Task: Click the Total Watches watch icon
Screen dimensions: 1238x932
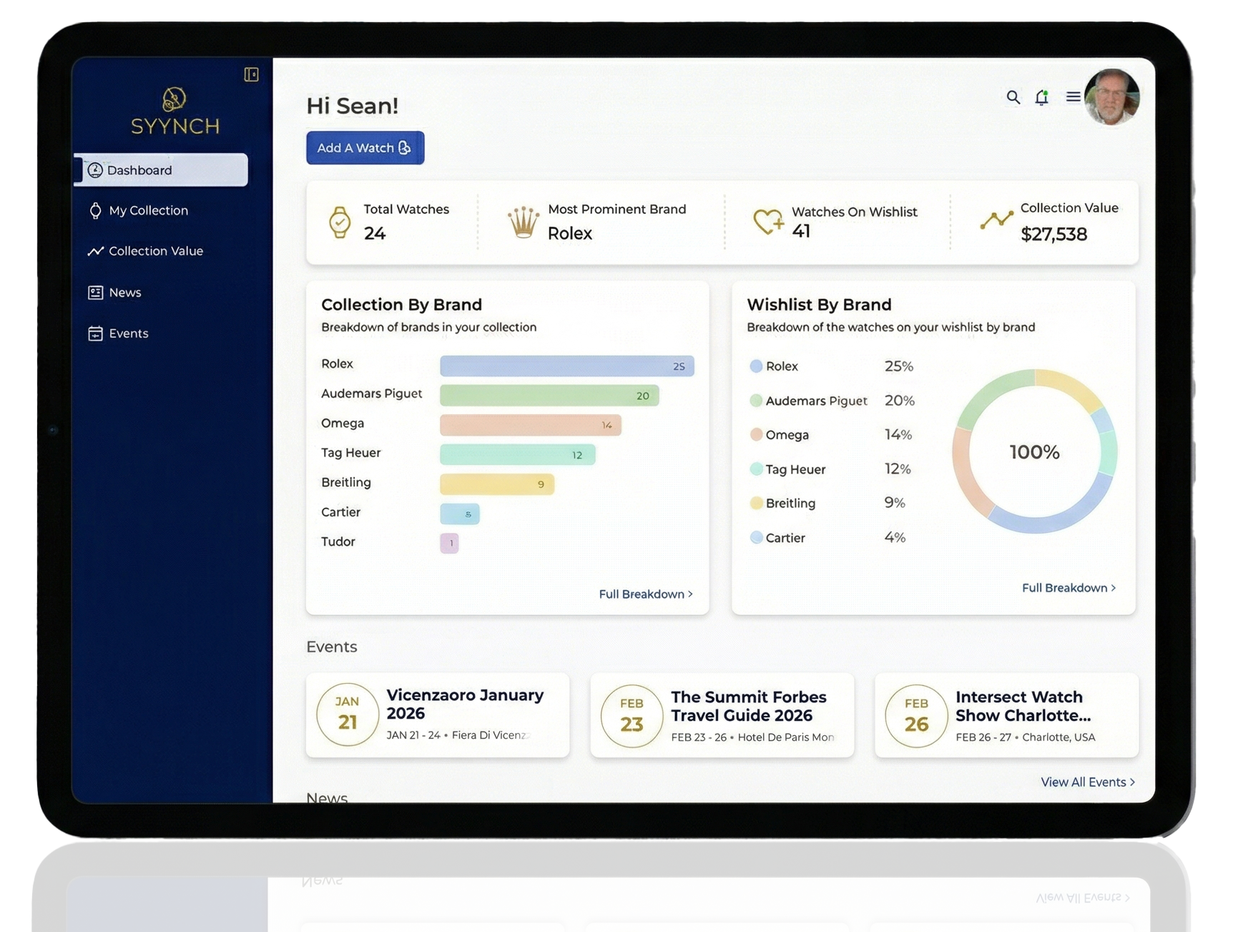Action: pyautogui.click(x=340, y=222)
